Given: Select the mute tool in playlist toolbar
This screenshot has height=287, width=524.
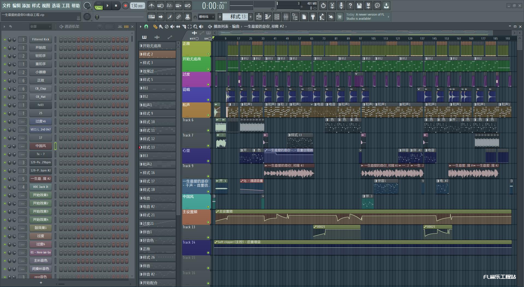Looking at the screenshot, I should (172, 26).
